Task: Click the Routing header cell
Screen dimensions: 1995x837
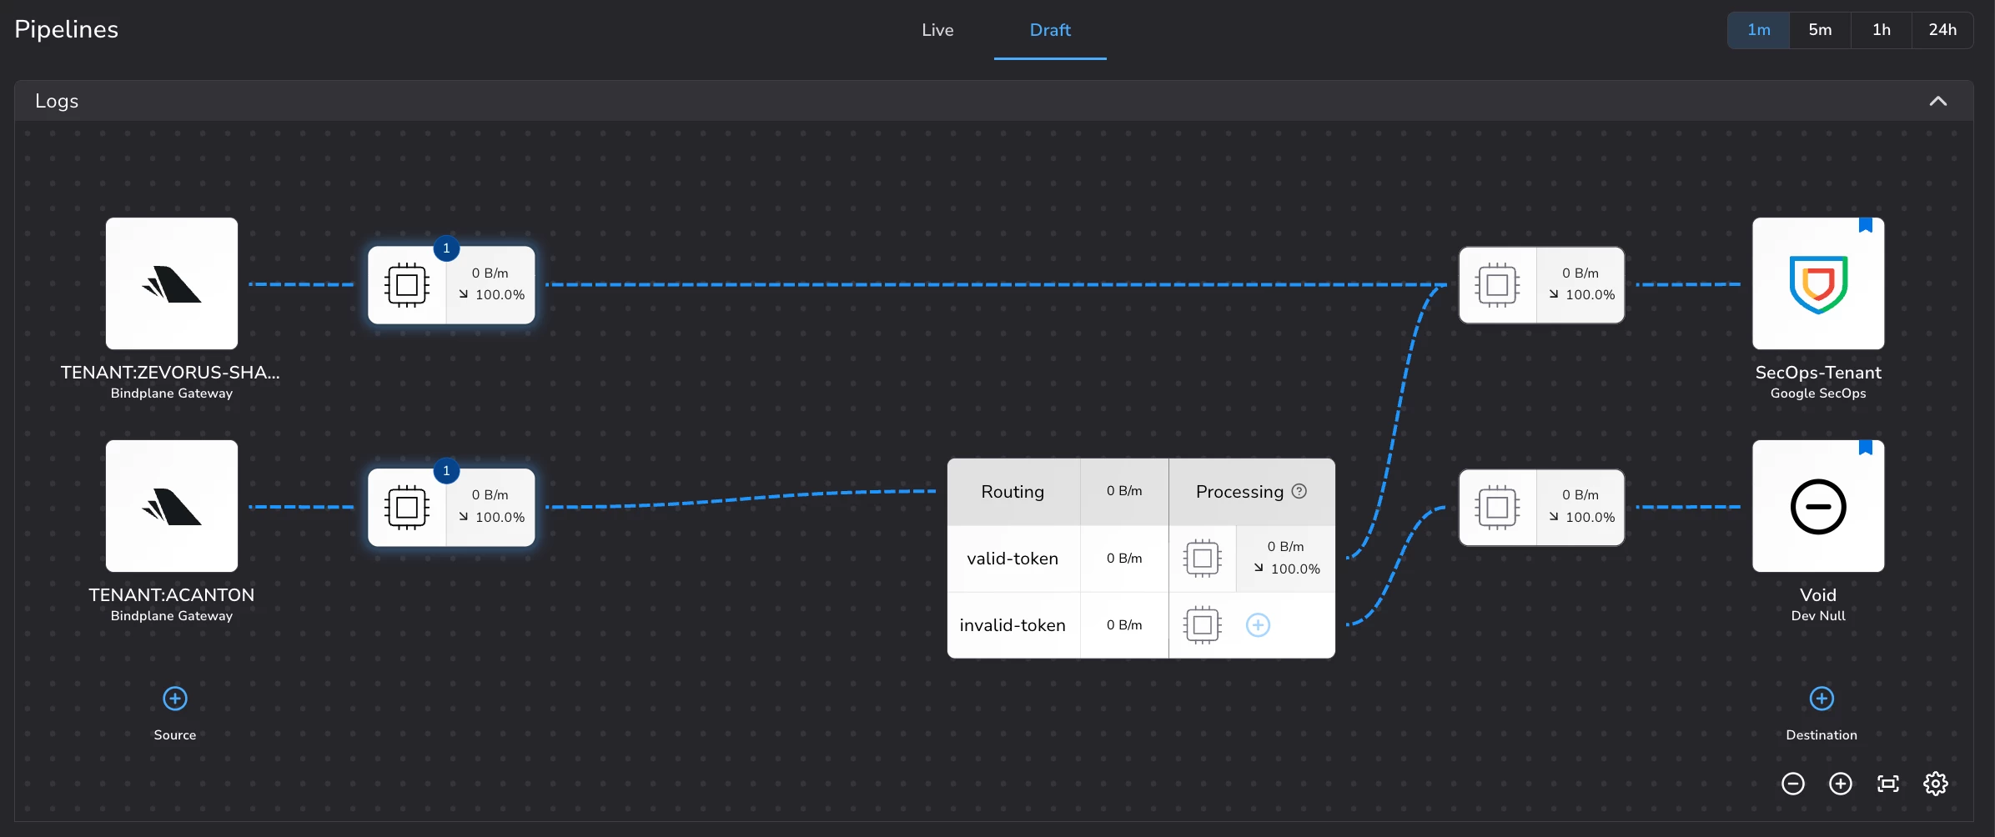Action: (1013, 492)
